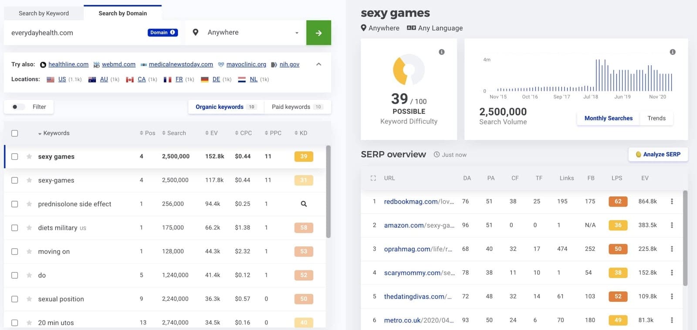Open more options for redbookmag.com result

(672, 201)
